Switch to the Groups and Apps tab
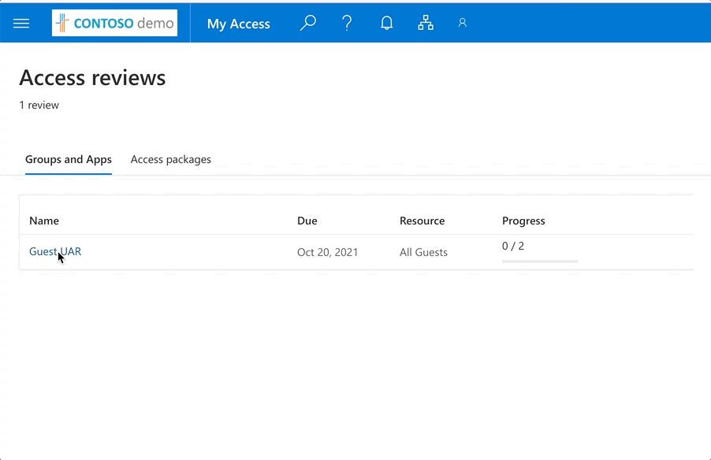The image size is (711, 460). click(x=69, y=159)
